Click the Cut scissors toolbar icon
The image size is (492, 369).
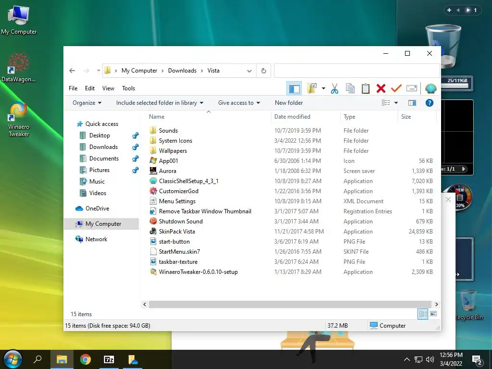point(334,88)
